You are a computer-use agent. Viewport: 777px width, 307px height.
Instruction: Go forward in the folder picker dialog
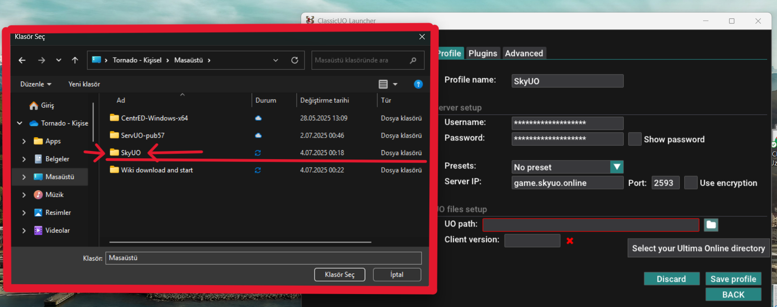pos(42,60)
